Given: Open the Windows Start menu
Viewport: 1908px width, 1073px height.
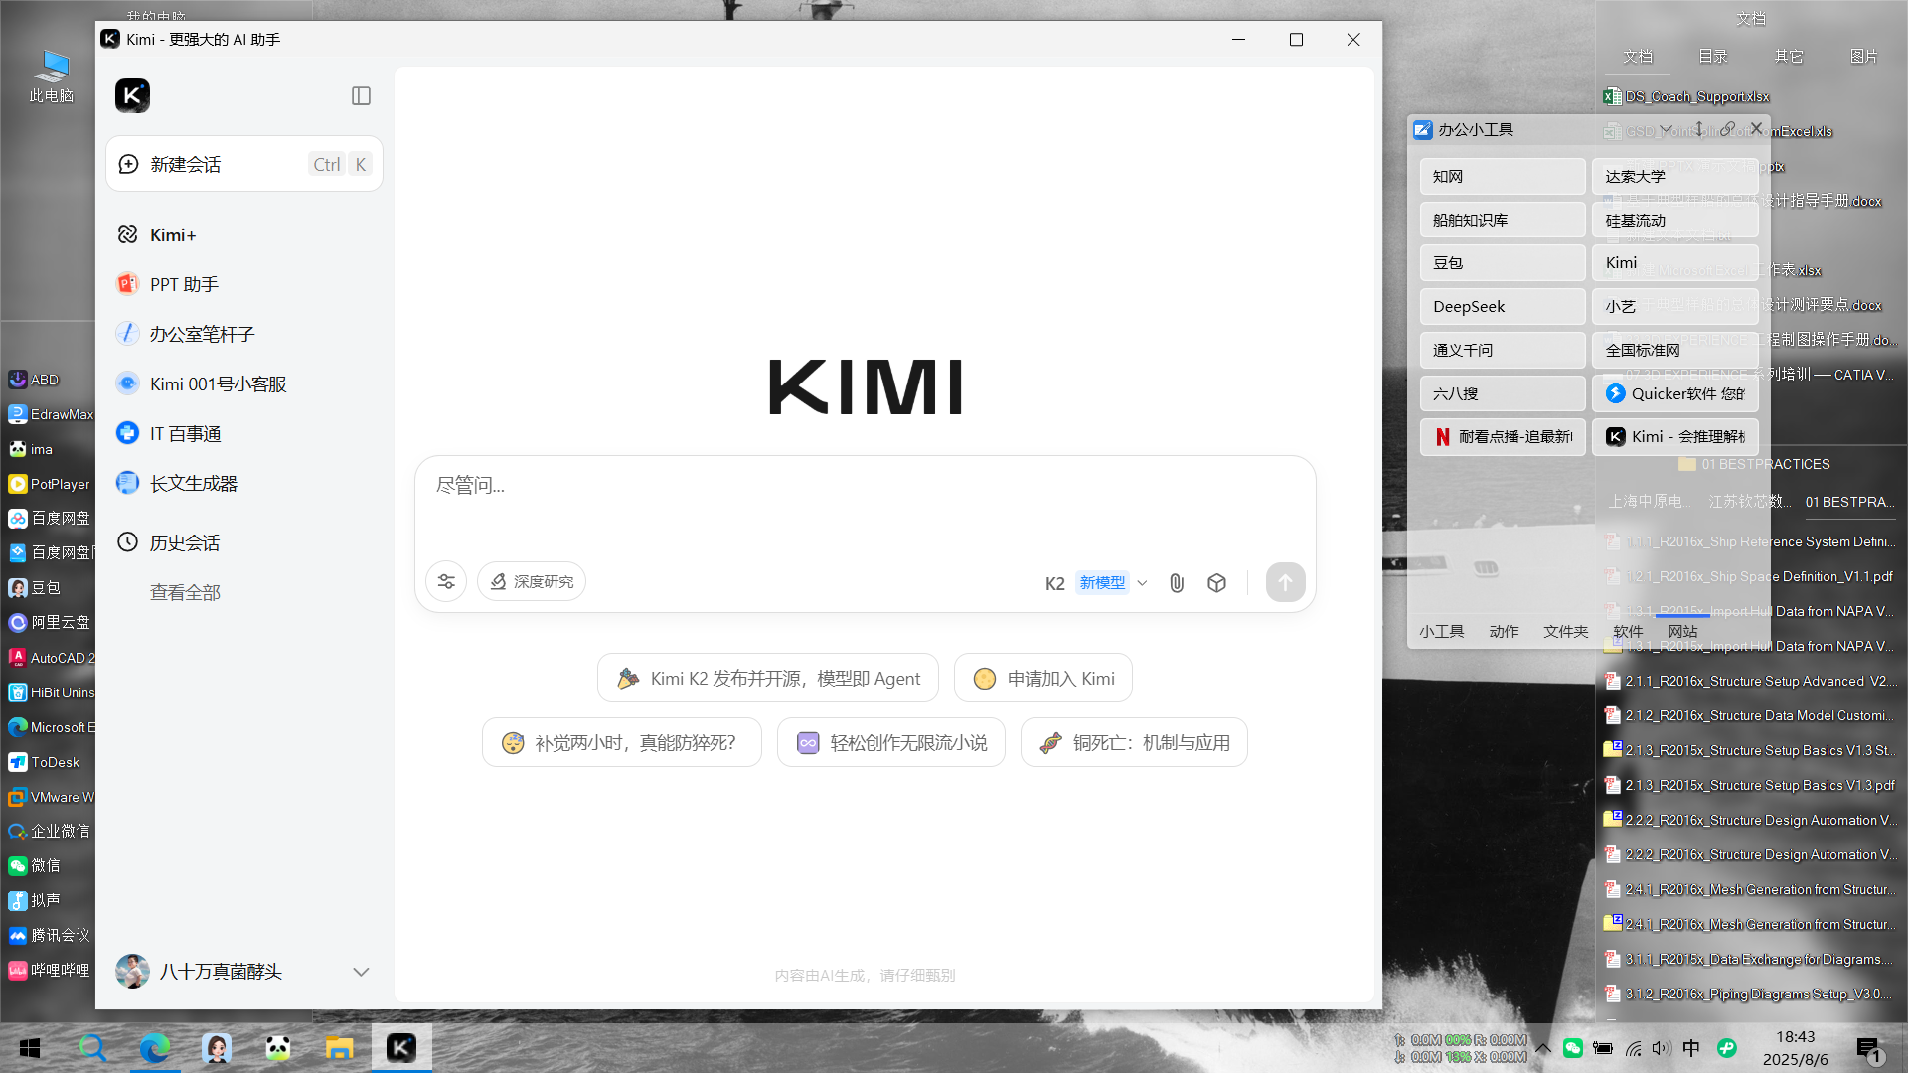Looking at the screenshot, I should pyautogui.click(x=30, y=1048).
